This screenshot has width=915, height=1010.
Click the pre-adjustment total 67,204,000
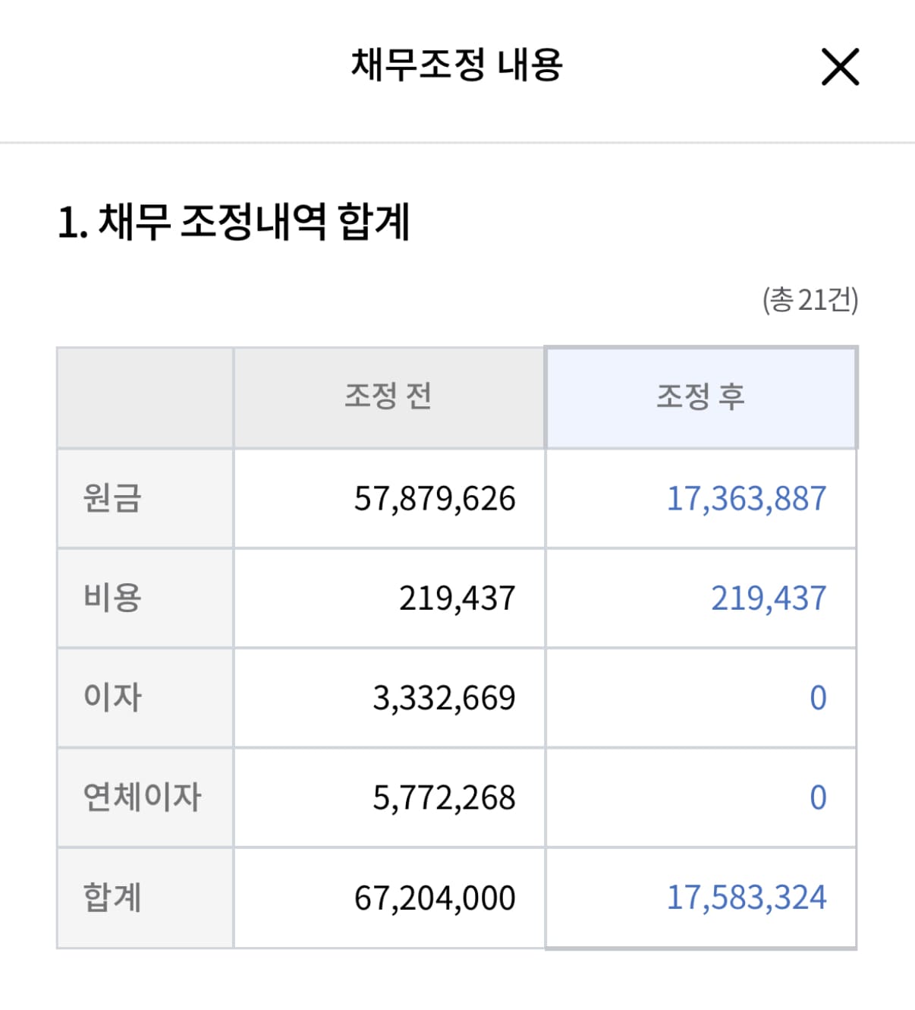[x=443, y=897]
